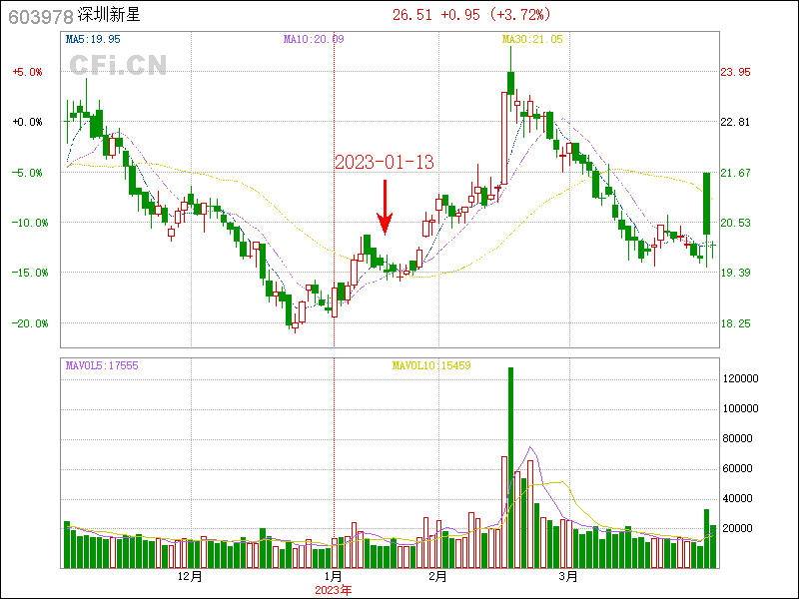Click the 2023-01-13 date annotation
The height and width of the screenshot is (599, 799).
coord(384,162)
